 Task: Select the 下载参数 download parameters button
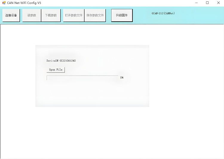tap(51, 15)
